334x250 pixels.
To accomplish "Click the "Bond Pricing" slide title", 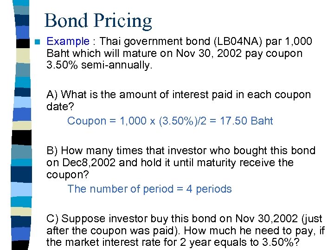I will pyautogui.click(x=98, y=20).
